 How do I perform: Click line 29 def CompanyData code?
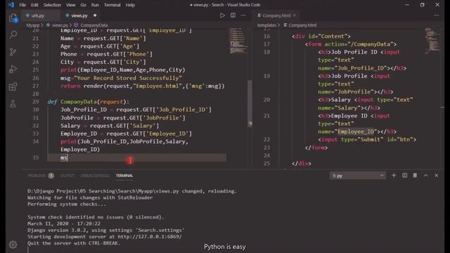(x=89, y=101)
